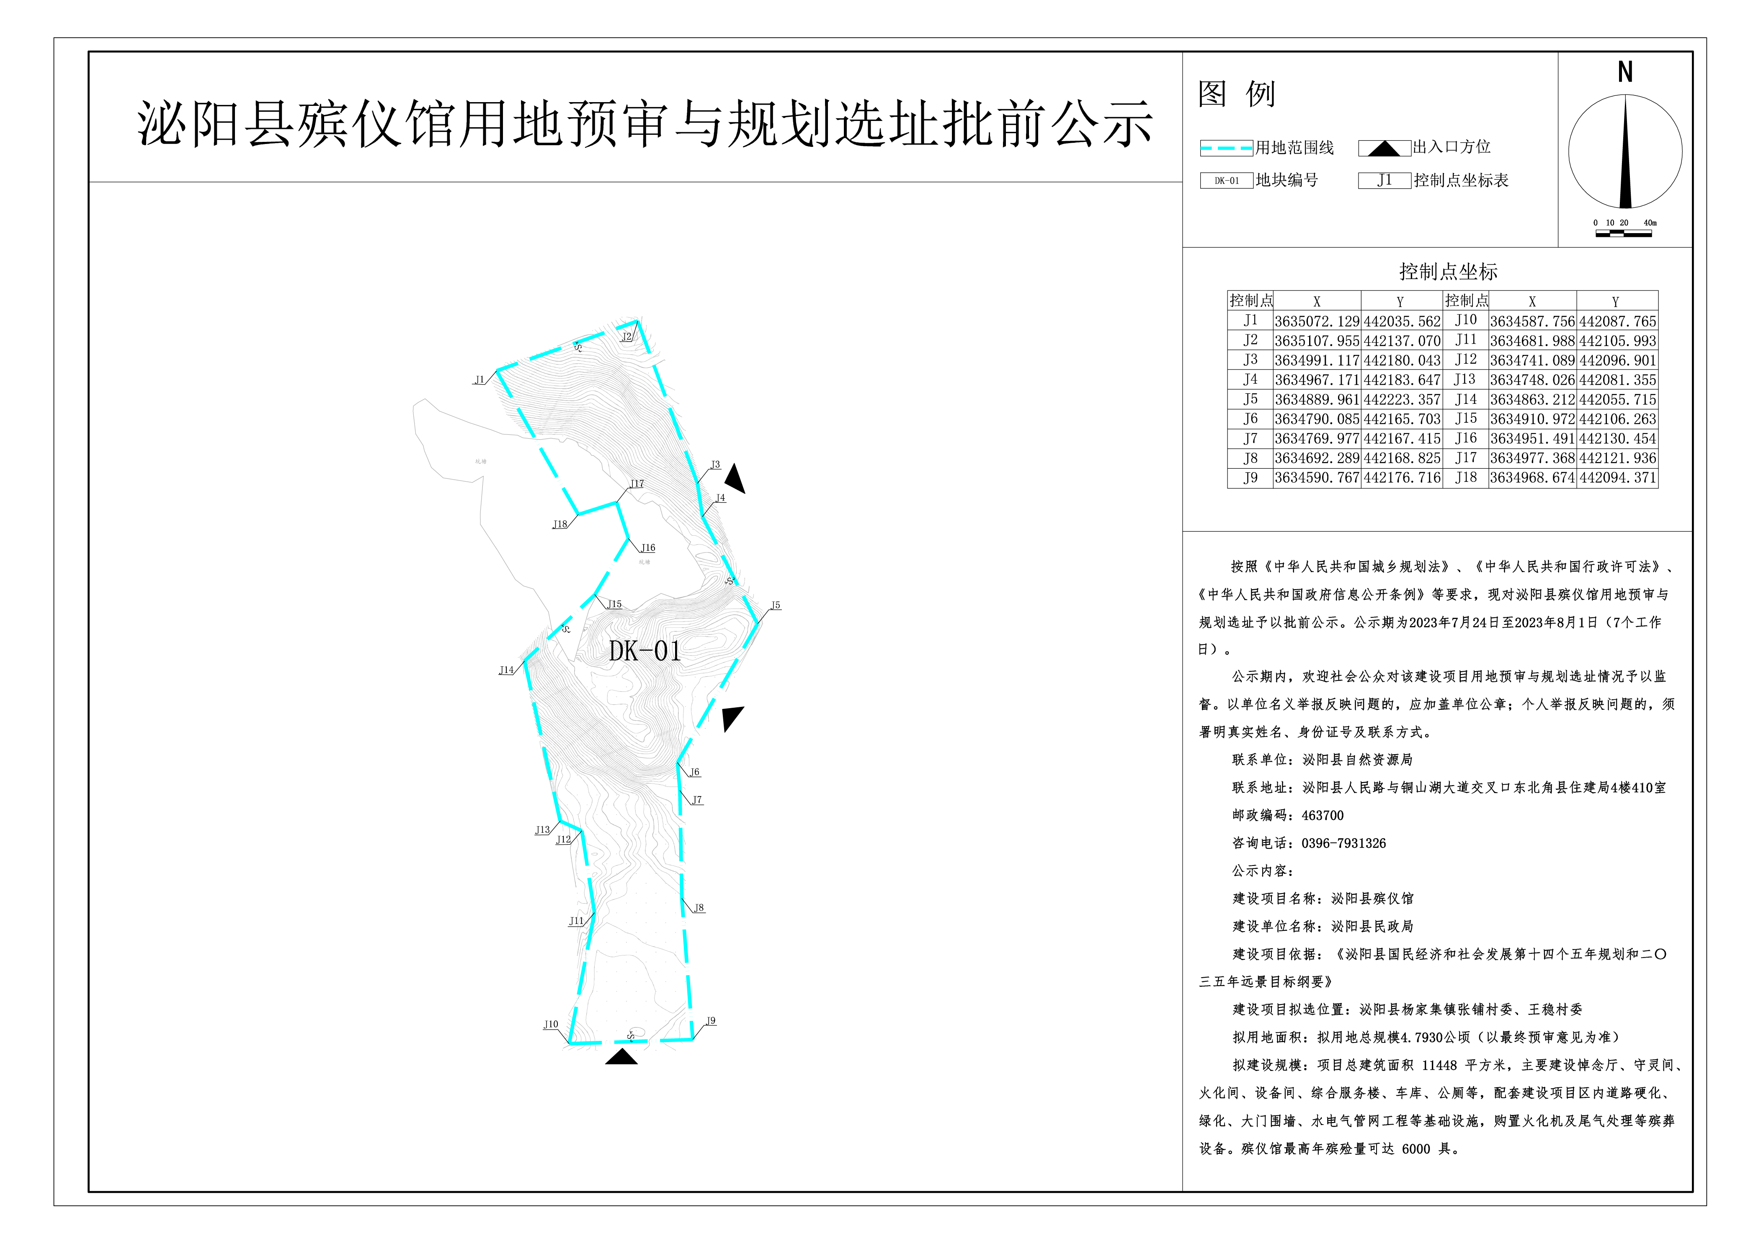Click table cell 442223.357
Viewport: 1761px width, 1243px height.
coord(1402,399)
